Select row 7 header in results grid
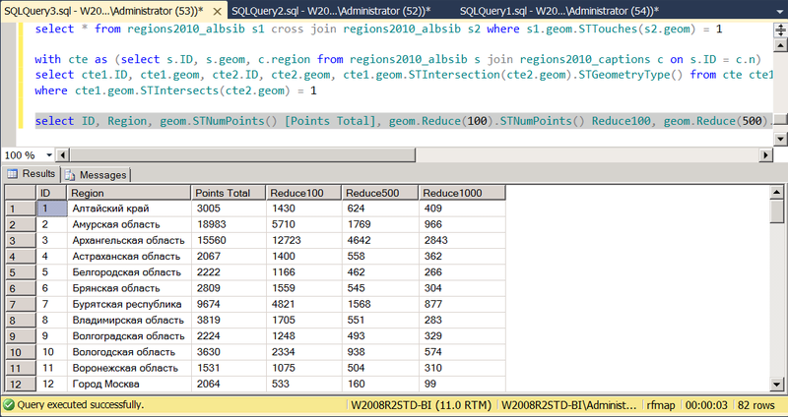The image size is (788, 417). point(19,305)
